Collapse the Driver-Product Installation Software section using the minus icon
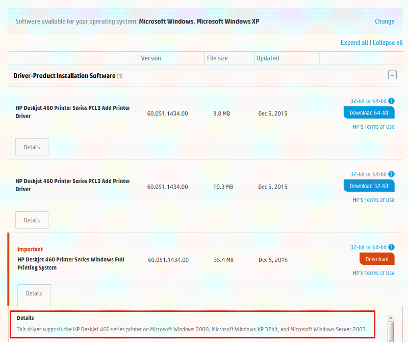The width and height of the screenshot is (408, 342). (x=392, y=75)
